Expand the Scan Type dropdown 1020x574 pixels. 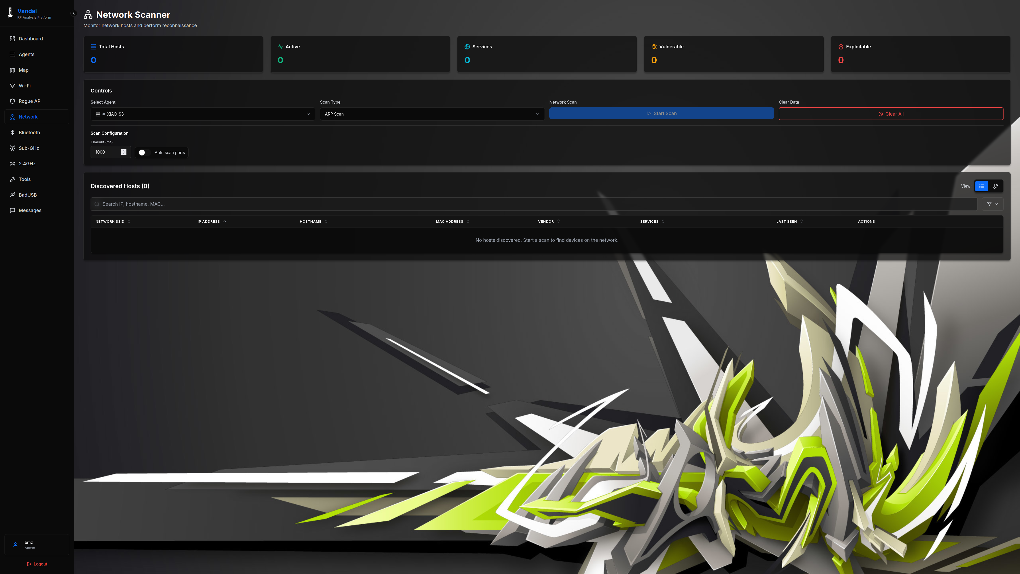point(432,114)
